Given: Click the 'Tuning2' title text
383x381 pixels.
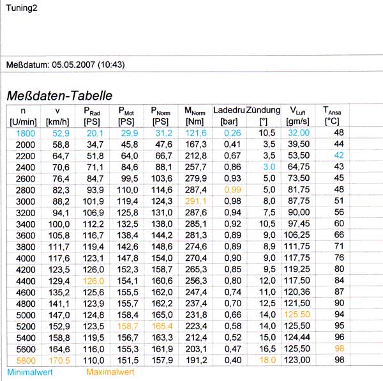Looking at the screenshot, I should 22,8.
